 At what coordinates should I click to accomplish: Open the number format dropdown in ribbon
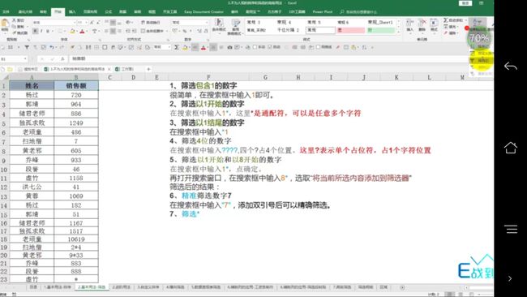point(207,23)
